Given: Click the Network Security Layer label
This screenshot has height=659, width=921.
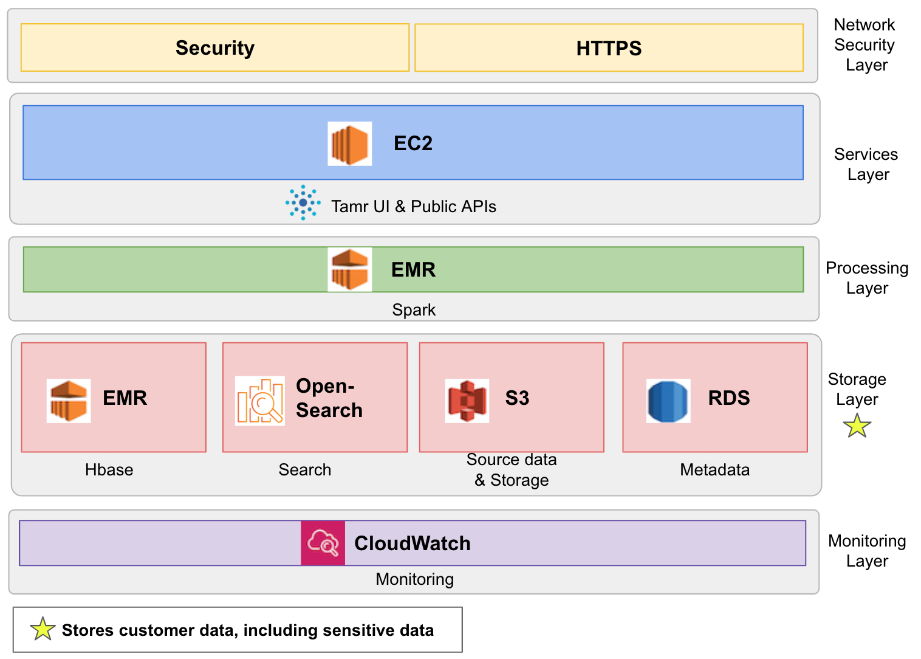Looking at the screenshot, I should [x=865, y=45].
